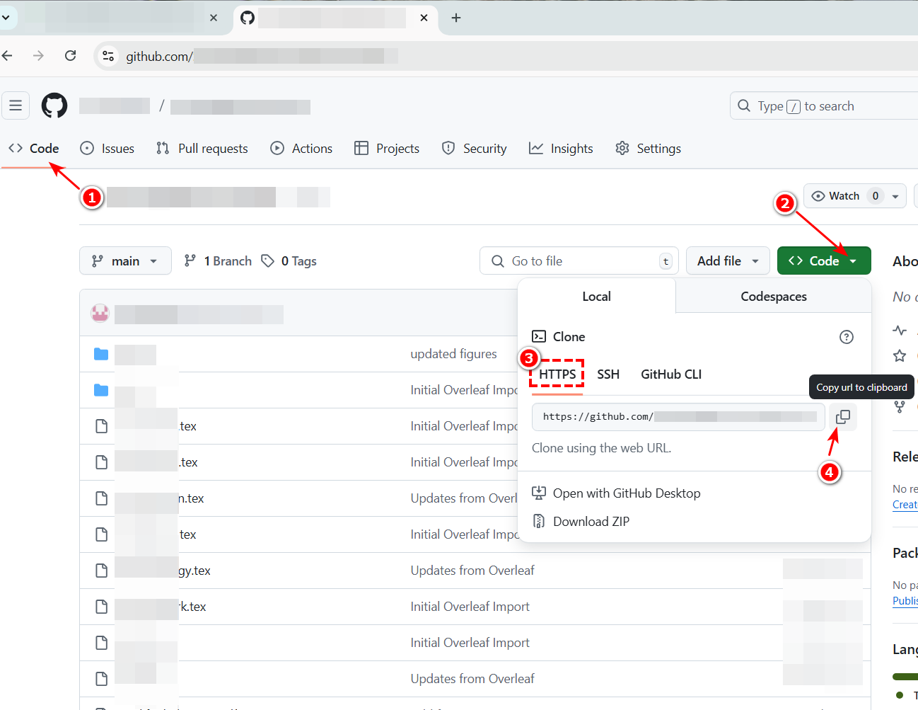Switch to the Codespaces tab

click(773, 296)
